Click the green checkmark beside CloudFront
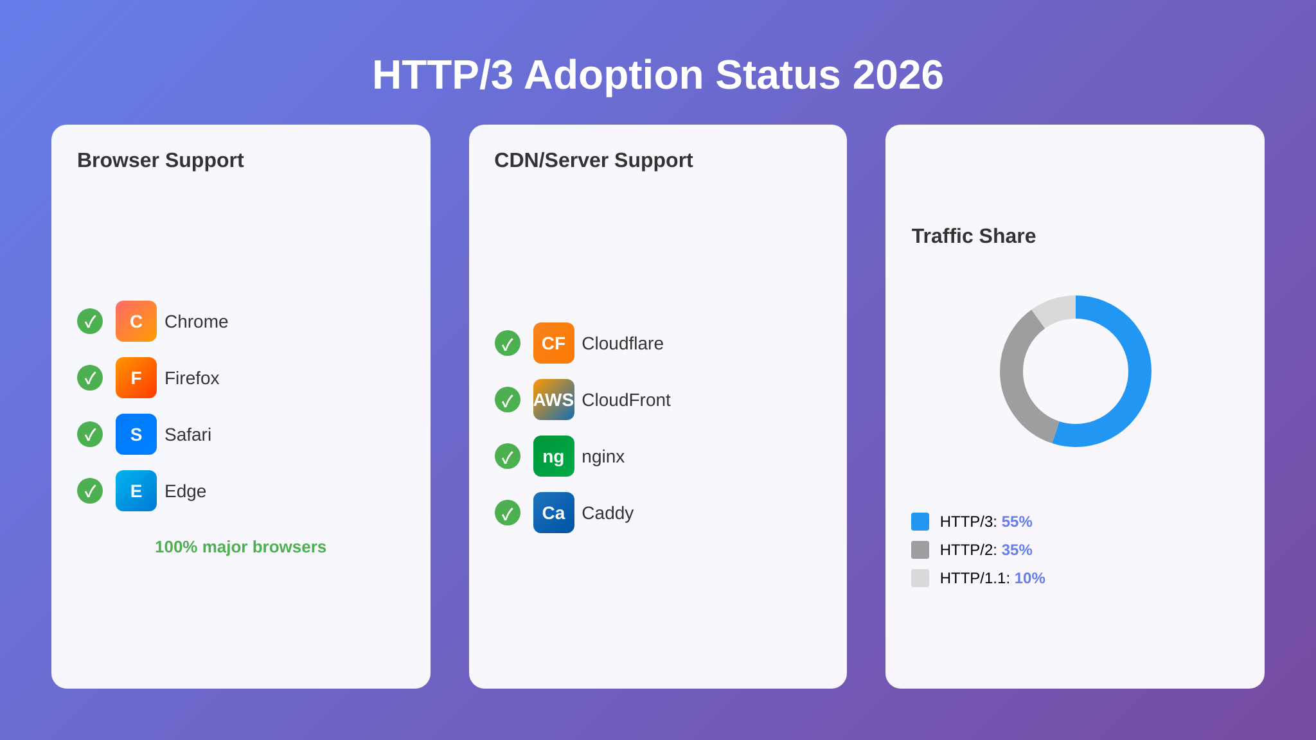The width and height of the screenshot is (1316, 740). click(x=508, y=400)
